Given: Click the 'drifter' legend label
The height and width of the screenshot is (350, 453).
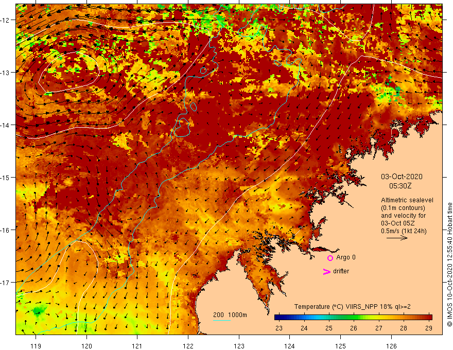Looking at the screenshot, I should point(341,271).
